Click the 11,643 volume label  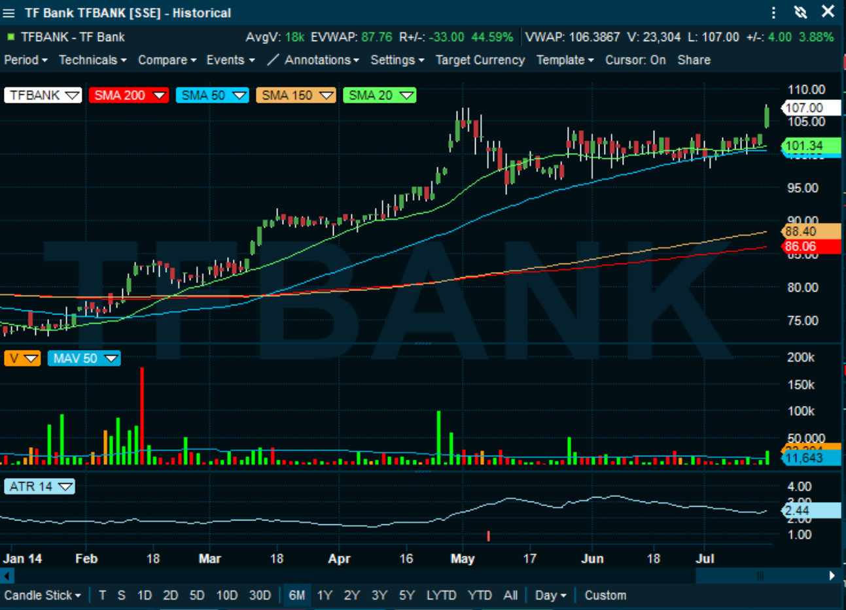[x=810, y=458]
